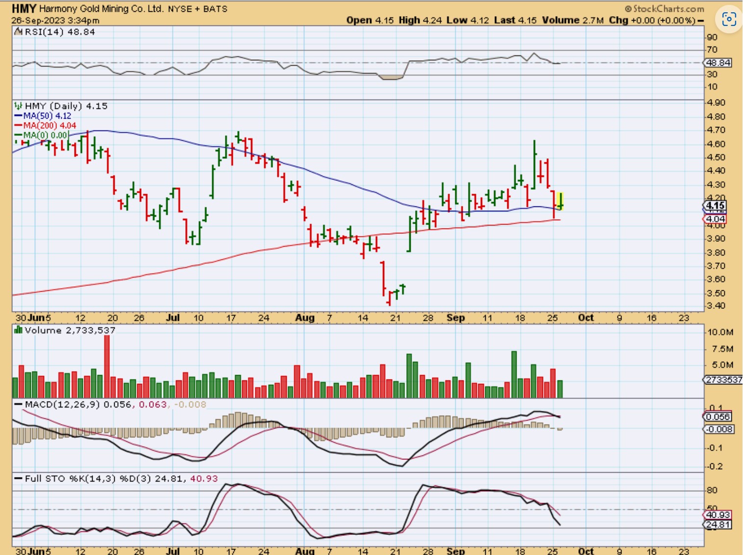Click the NYSE + BATS exchange label
The width and height of the screenshot is (743, 555).
pyautogui.click(x=198, y=9)
